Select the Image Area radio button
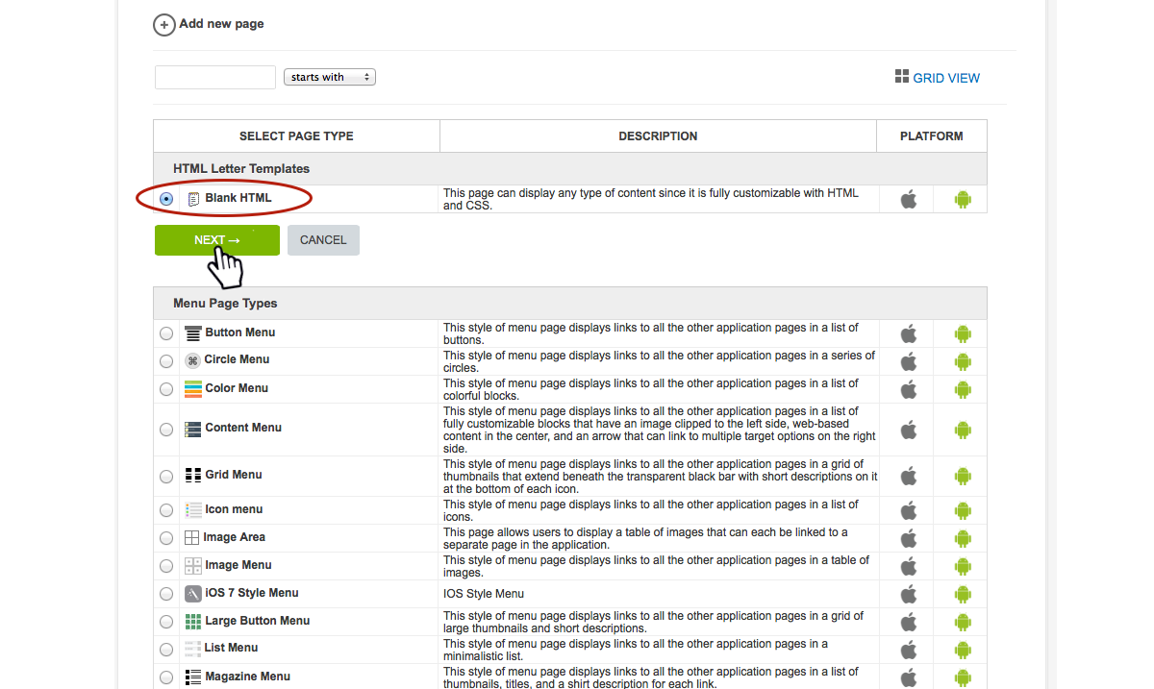This screenshot has height=689, width=1154. pos(166,538)
